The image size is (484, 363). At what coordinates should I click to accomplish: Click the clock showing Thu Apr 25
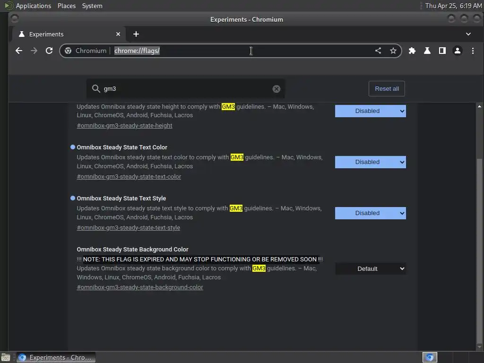[453, 6]
